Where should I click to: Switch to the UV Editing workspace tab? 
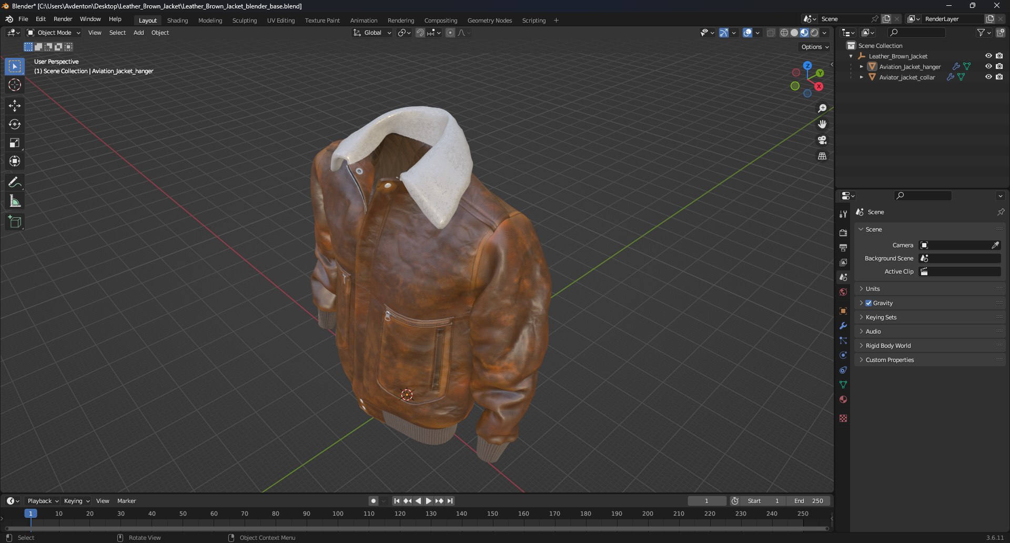pos(281,21)
